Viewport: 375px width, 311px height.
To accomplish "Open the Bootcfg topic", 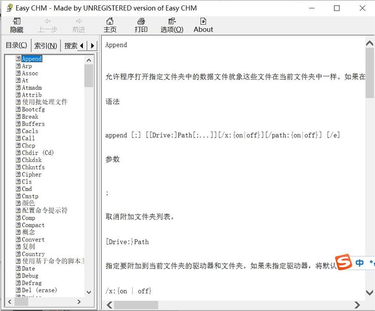I will [x=33, y=109].
